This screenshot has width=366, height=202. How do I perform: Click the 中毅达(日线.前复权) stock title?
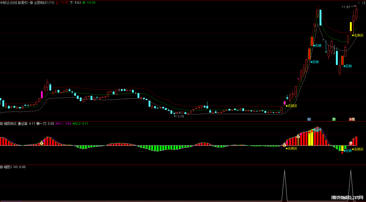coord(15,3)
